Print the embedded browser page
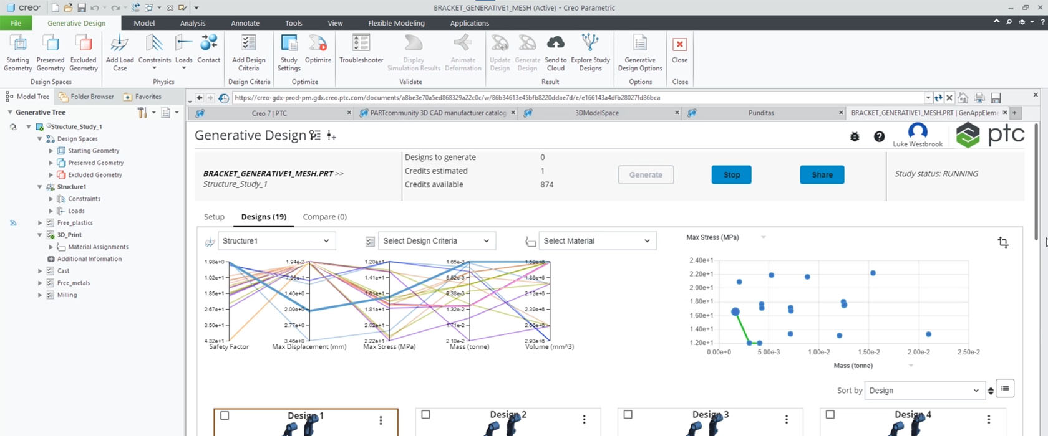 pos(979,98)
